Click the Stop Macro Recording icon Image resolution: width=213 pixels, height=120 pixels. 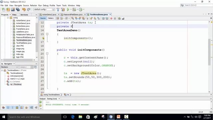point(115,18)
